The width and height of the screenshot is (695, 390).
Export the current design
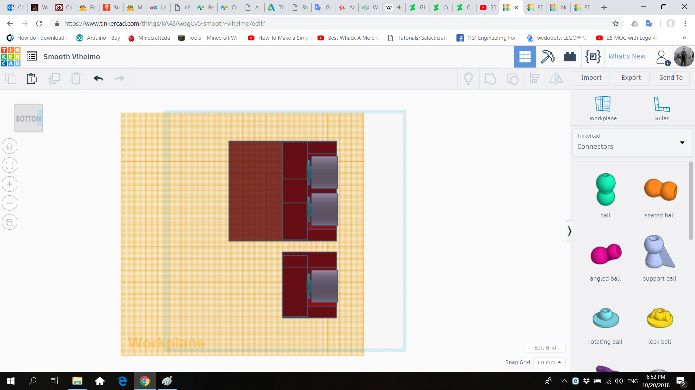(631, 78)
